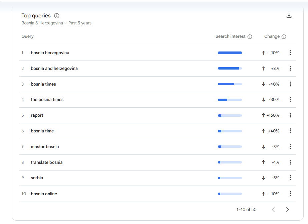
Task: Open more options for bosnia time row
Action: 290,131
